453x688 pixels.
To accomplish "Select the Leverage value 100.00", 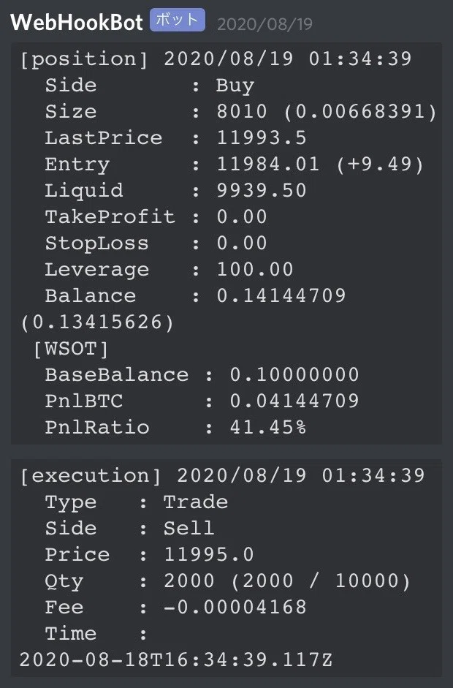I will click(x=255, y=269).
